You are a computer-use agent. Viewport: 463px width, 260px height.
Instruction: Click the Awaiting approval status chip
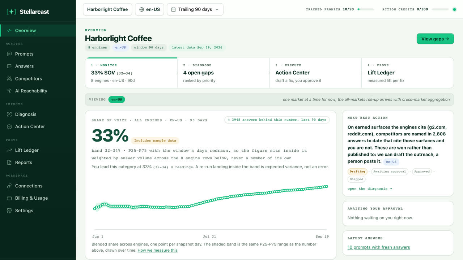tap(390, 172)
